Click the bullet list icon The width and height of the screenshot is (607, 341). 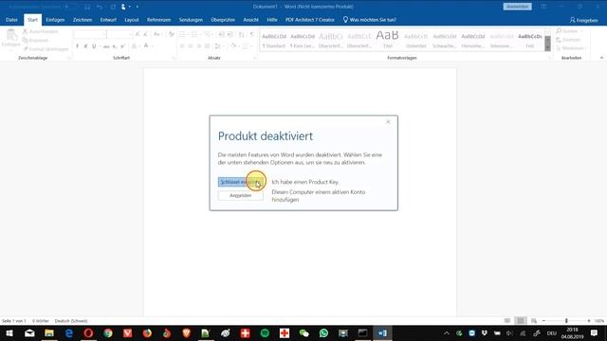click(182, 34)
